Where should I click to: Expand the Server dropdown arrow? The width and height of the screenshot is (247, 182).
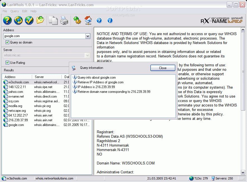(88, 55)
